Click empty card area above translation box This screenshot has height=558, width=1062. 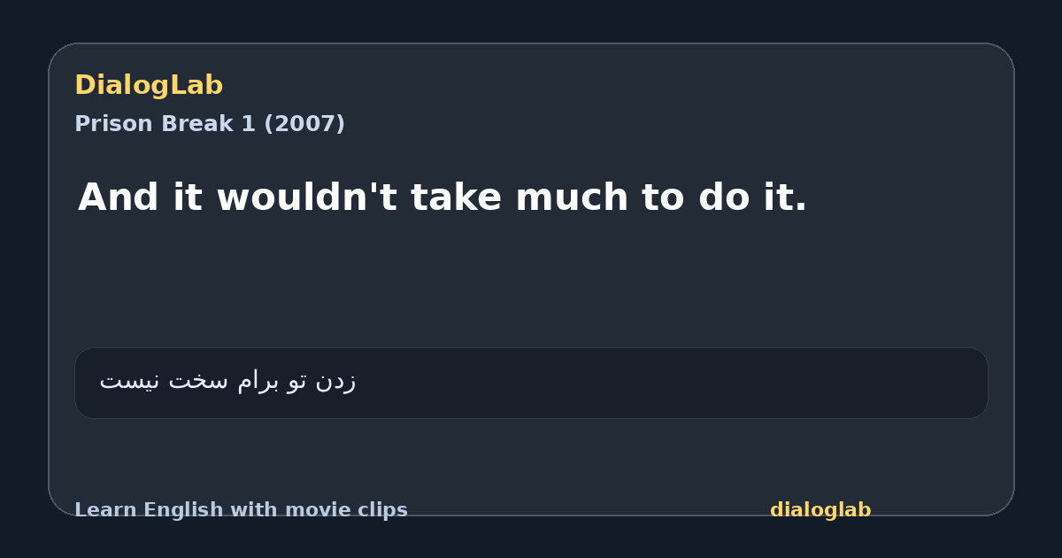(531, 283)
